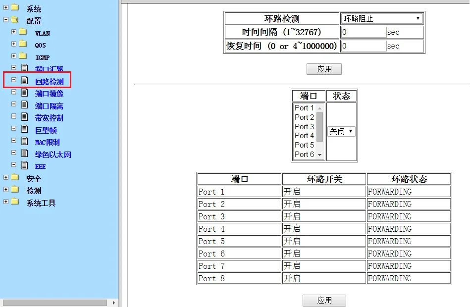Screen dimensions: 470x307
Task: Select Port 4 in the port listbox
Action: point(304,136)
